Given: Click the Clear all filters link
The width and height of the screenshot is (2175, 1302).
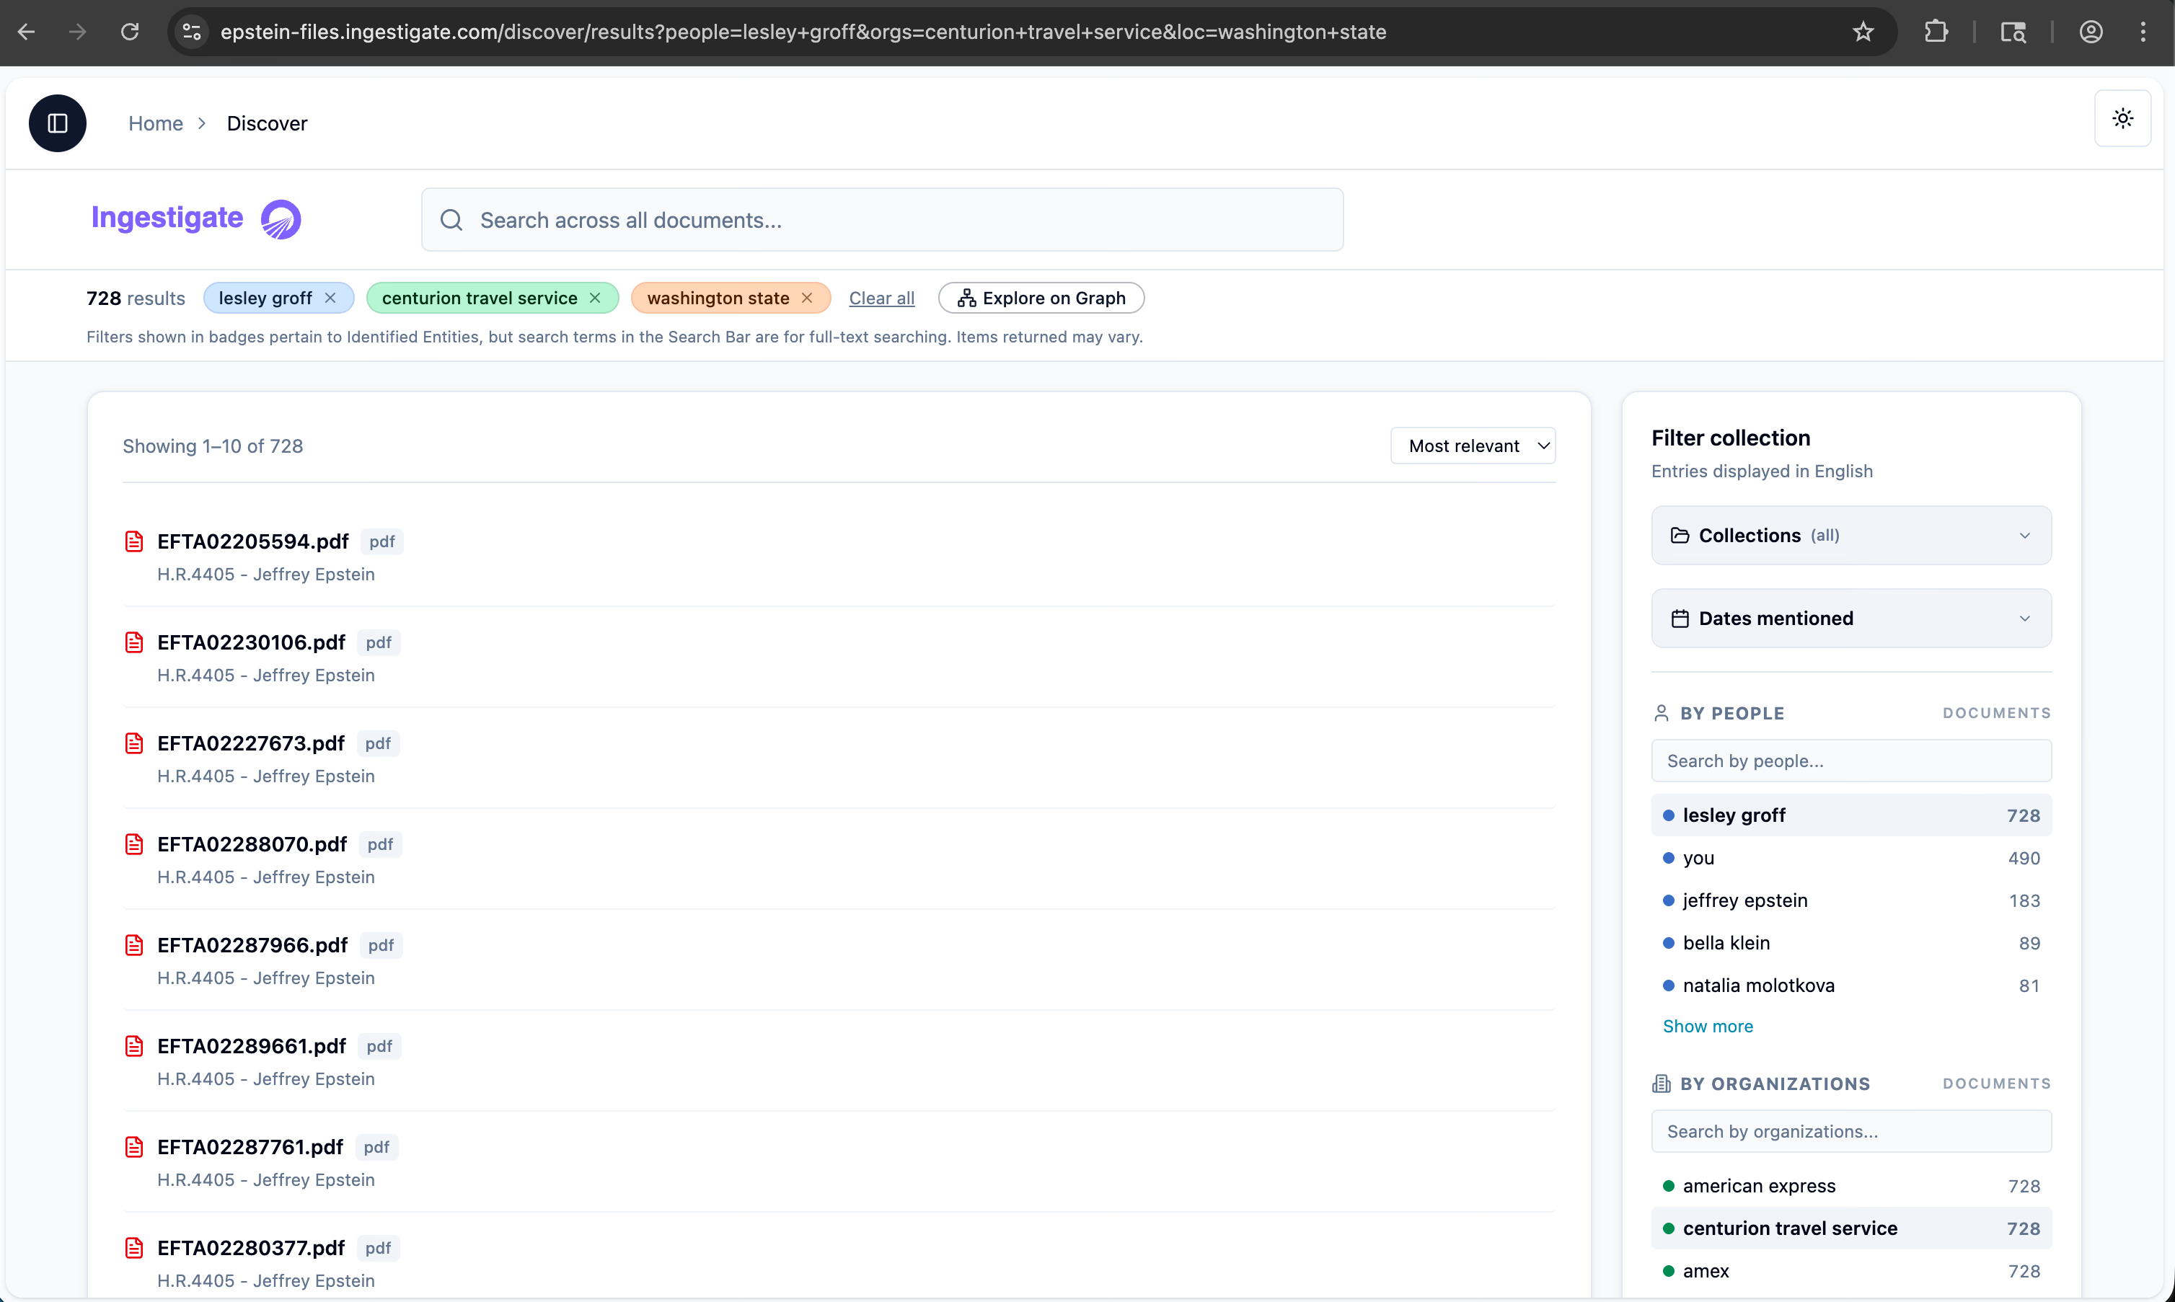Looking at the screenshot, I should (881, 298).
